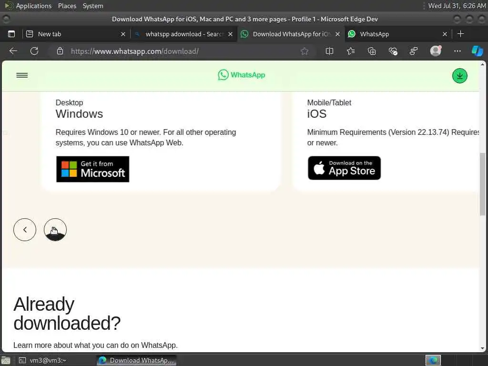Open the System menu

tap(93, 6)
